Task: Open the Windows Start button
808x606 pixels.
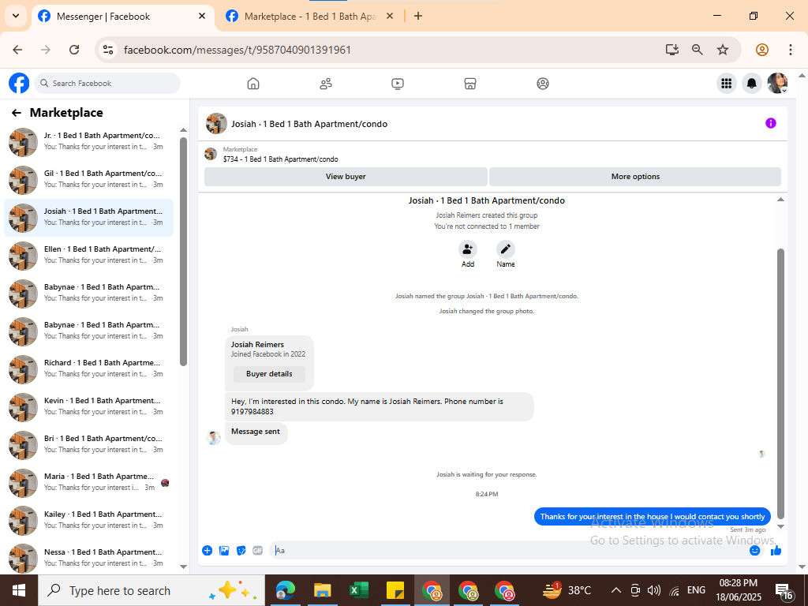Action: tap(19, 590)
